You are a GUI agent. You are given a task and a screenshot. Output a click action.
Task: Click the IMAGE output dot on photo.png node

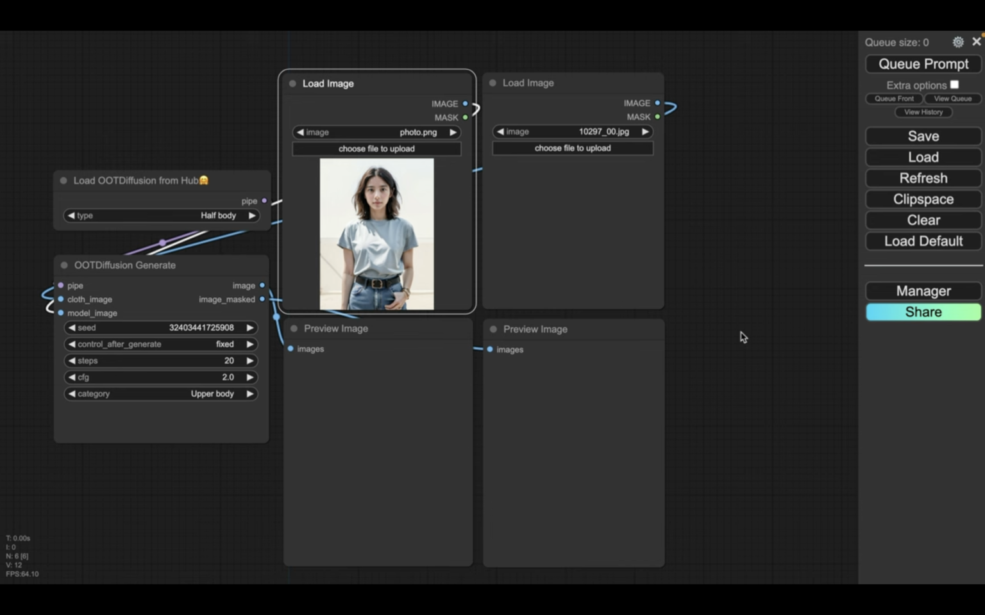coord(466,104)
